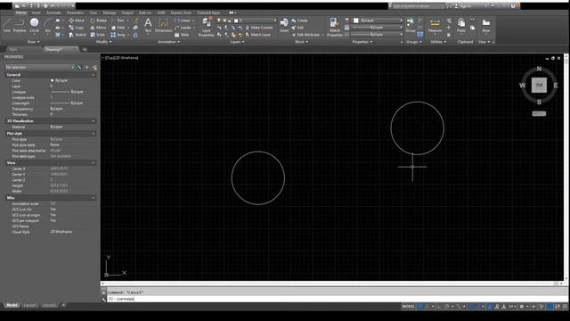Click the Match Layer button
The height and width of the screenshot is (321, 570).
click(258, 35)
